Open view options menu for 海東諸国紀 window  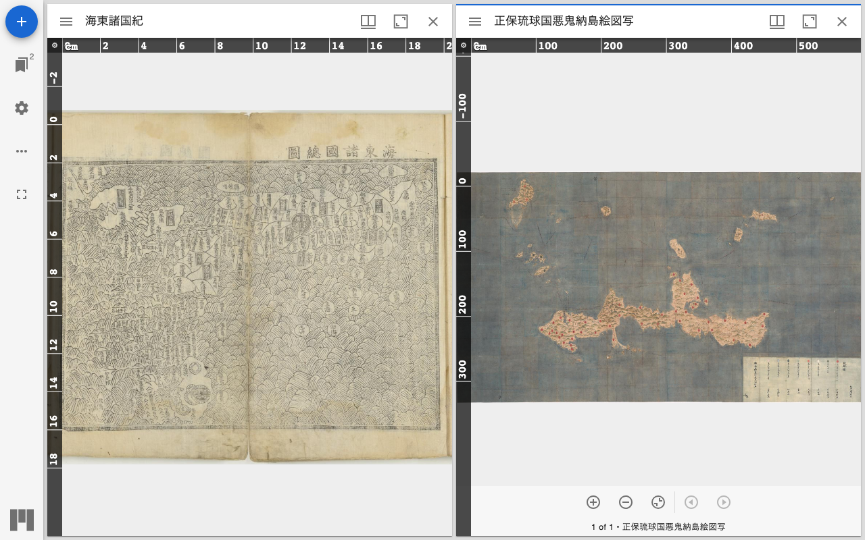368,22
